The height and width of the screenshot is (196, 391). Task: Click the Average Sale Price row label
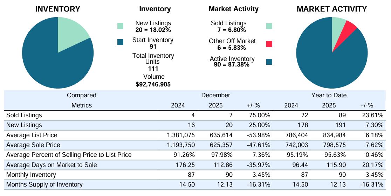[33, 145]
